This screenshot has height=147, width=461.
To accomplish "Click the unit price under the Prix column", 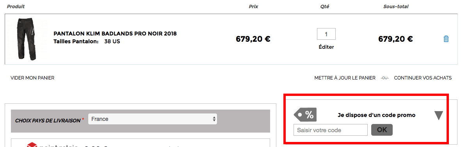I will 253,39.
